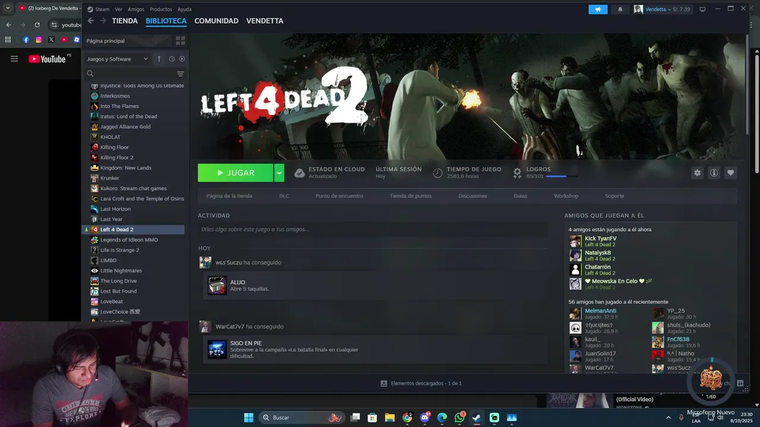760x427 pixels.
Task: Go forward in Steam navigation
Action: (x=103, y=21)
